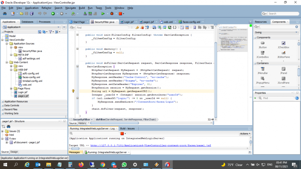Switch to the faces-config.xml editor tab

(x=191, y=22)
